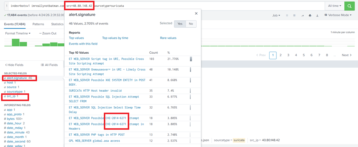
Task: Open the Verbose Mode dropdown
Action: point(338,15)
